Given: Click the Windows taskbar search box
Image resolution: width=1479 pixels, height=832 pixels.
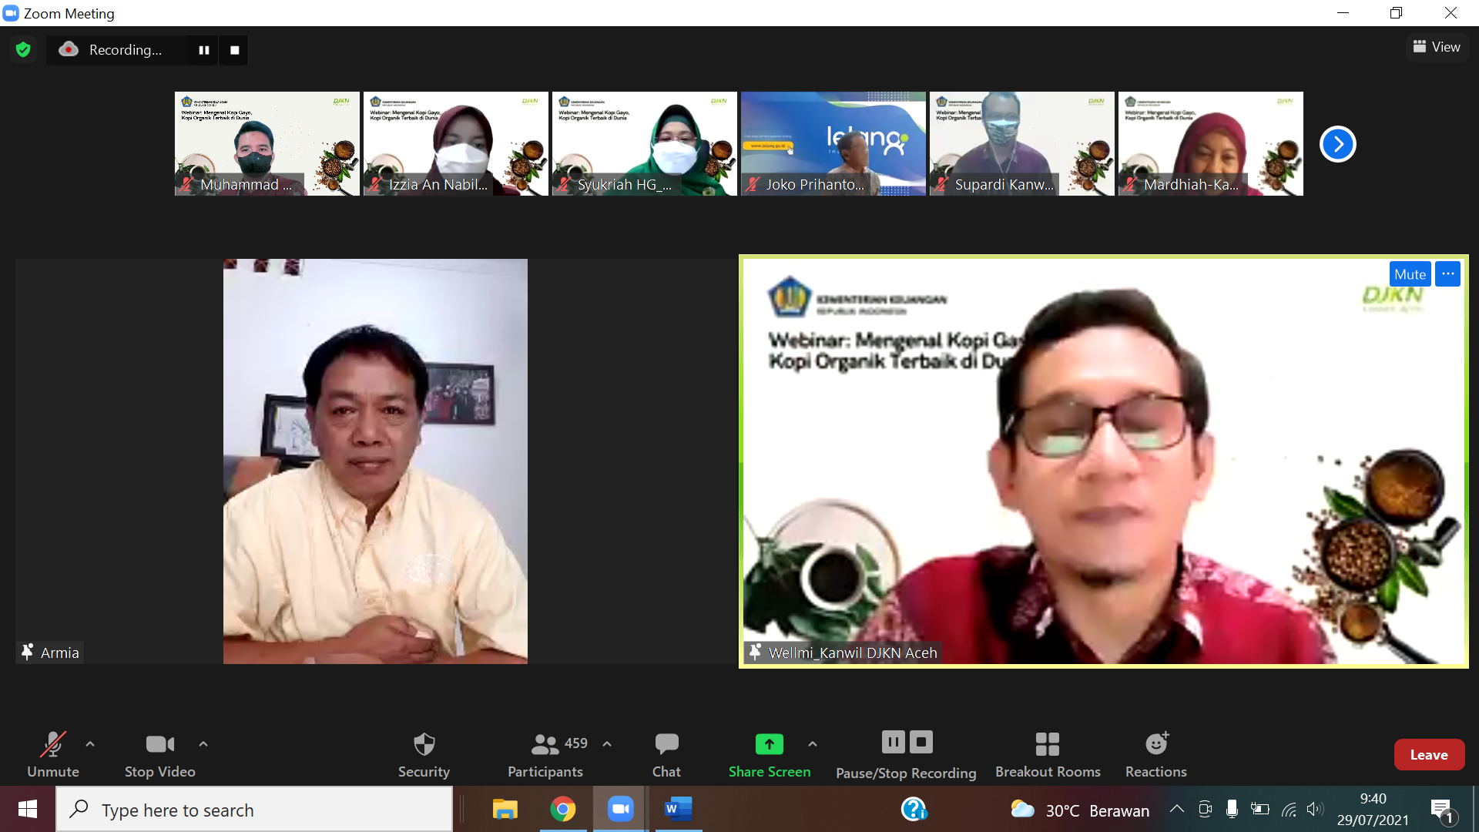Looking at the screenshot, I should (x=254, y=810).
